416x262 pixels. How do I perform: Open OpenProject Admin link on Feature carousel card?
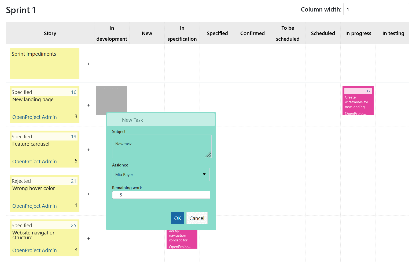(34, 161)
